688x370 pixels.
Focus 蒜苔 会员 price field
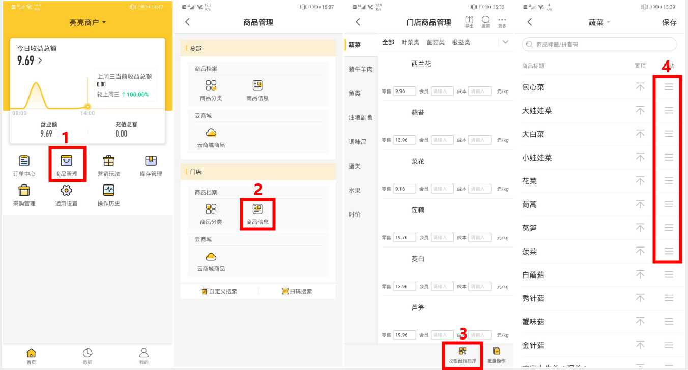(442, 140)
